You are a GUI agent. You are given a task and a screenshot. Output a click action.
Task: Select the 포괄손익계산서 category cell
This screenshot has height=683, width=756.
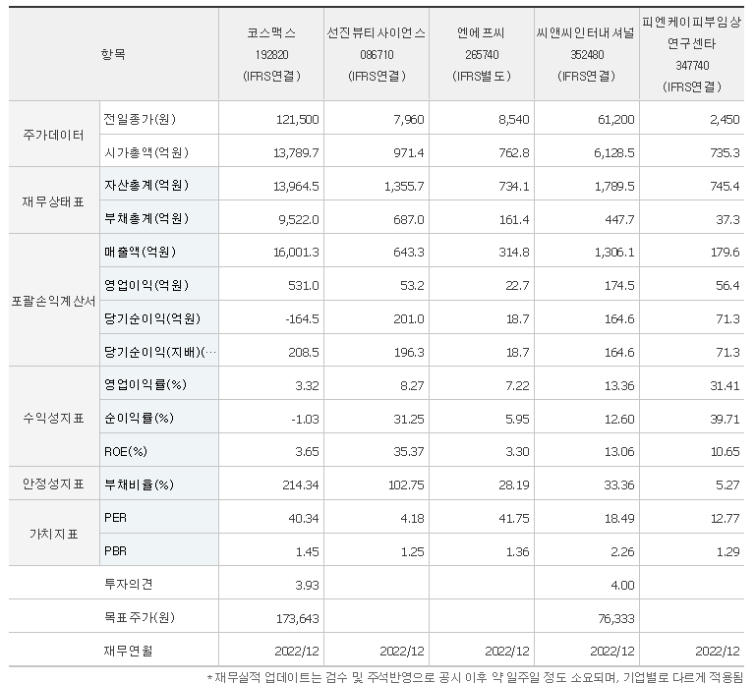tap(54, 301)
